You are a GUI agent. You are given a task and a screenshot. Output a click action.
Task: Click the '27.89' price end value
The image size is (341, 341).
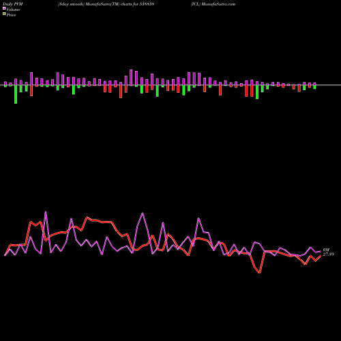329,254
